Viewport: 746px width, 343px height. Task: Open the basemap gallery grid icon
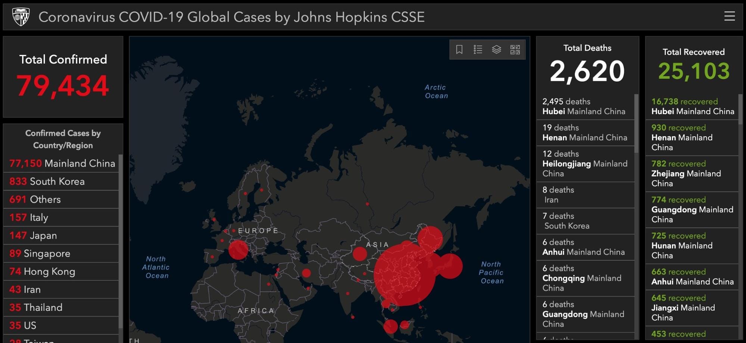click(515, 50)
